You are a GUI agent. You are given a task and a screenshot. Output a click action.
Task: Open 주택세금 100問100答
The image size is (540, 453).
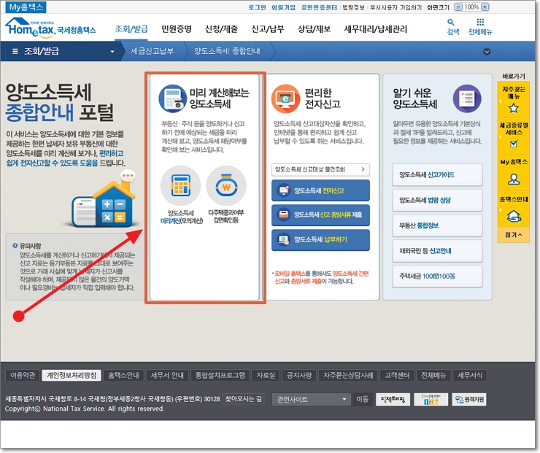pos(437,276)
